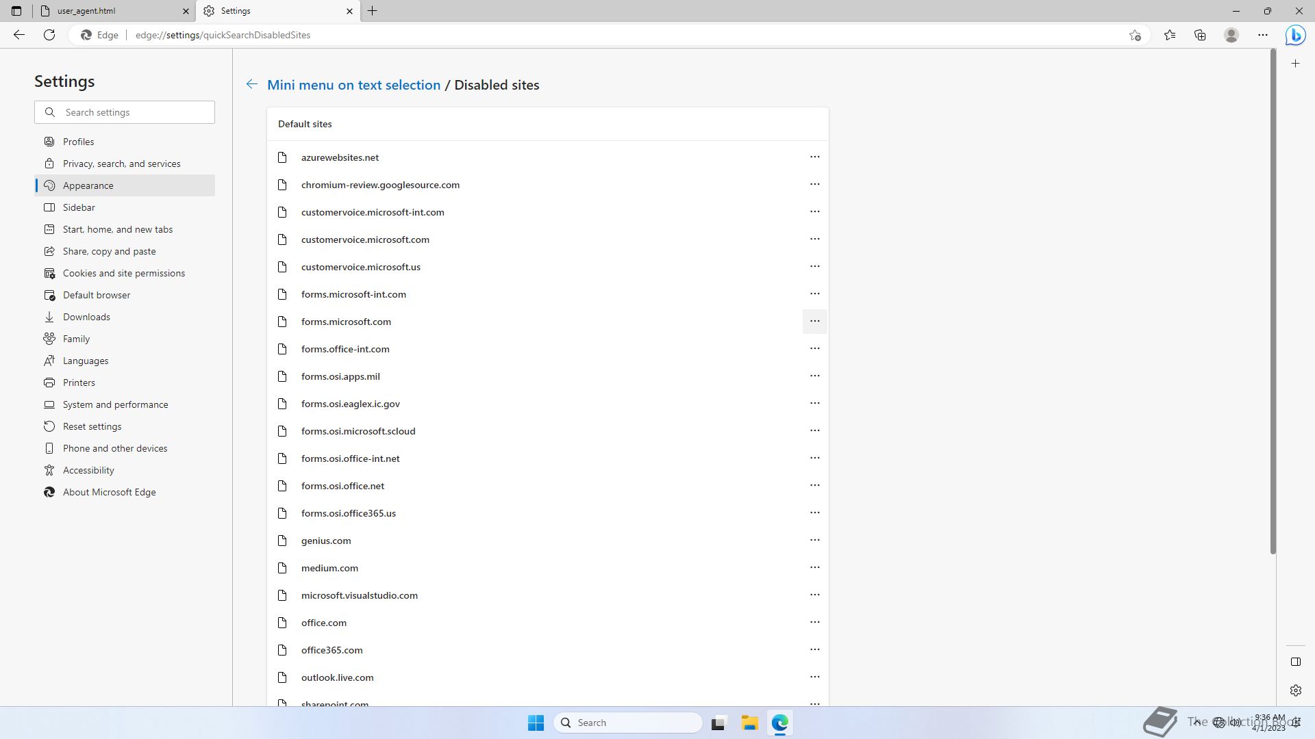This screenshot has height=739, width=1315.
Task: Open more options for office.com
Action: [x=814, y=622]
